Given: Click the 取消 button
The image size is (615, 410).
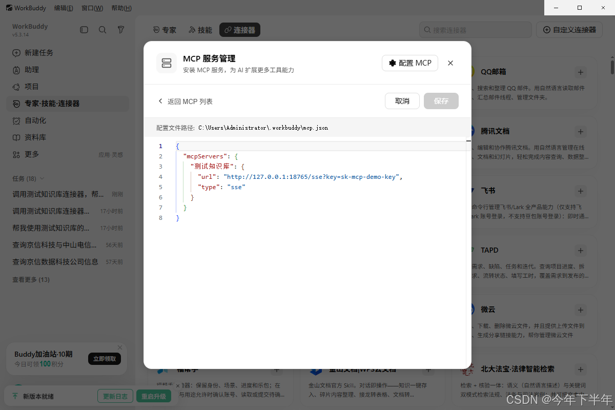Looking at the screenshot, I should (402, 101).
